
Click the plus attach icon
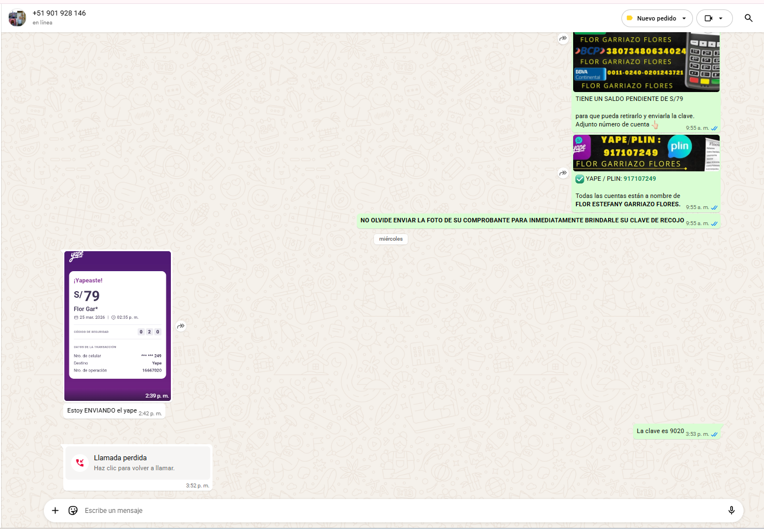pos(55,510)
